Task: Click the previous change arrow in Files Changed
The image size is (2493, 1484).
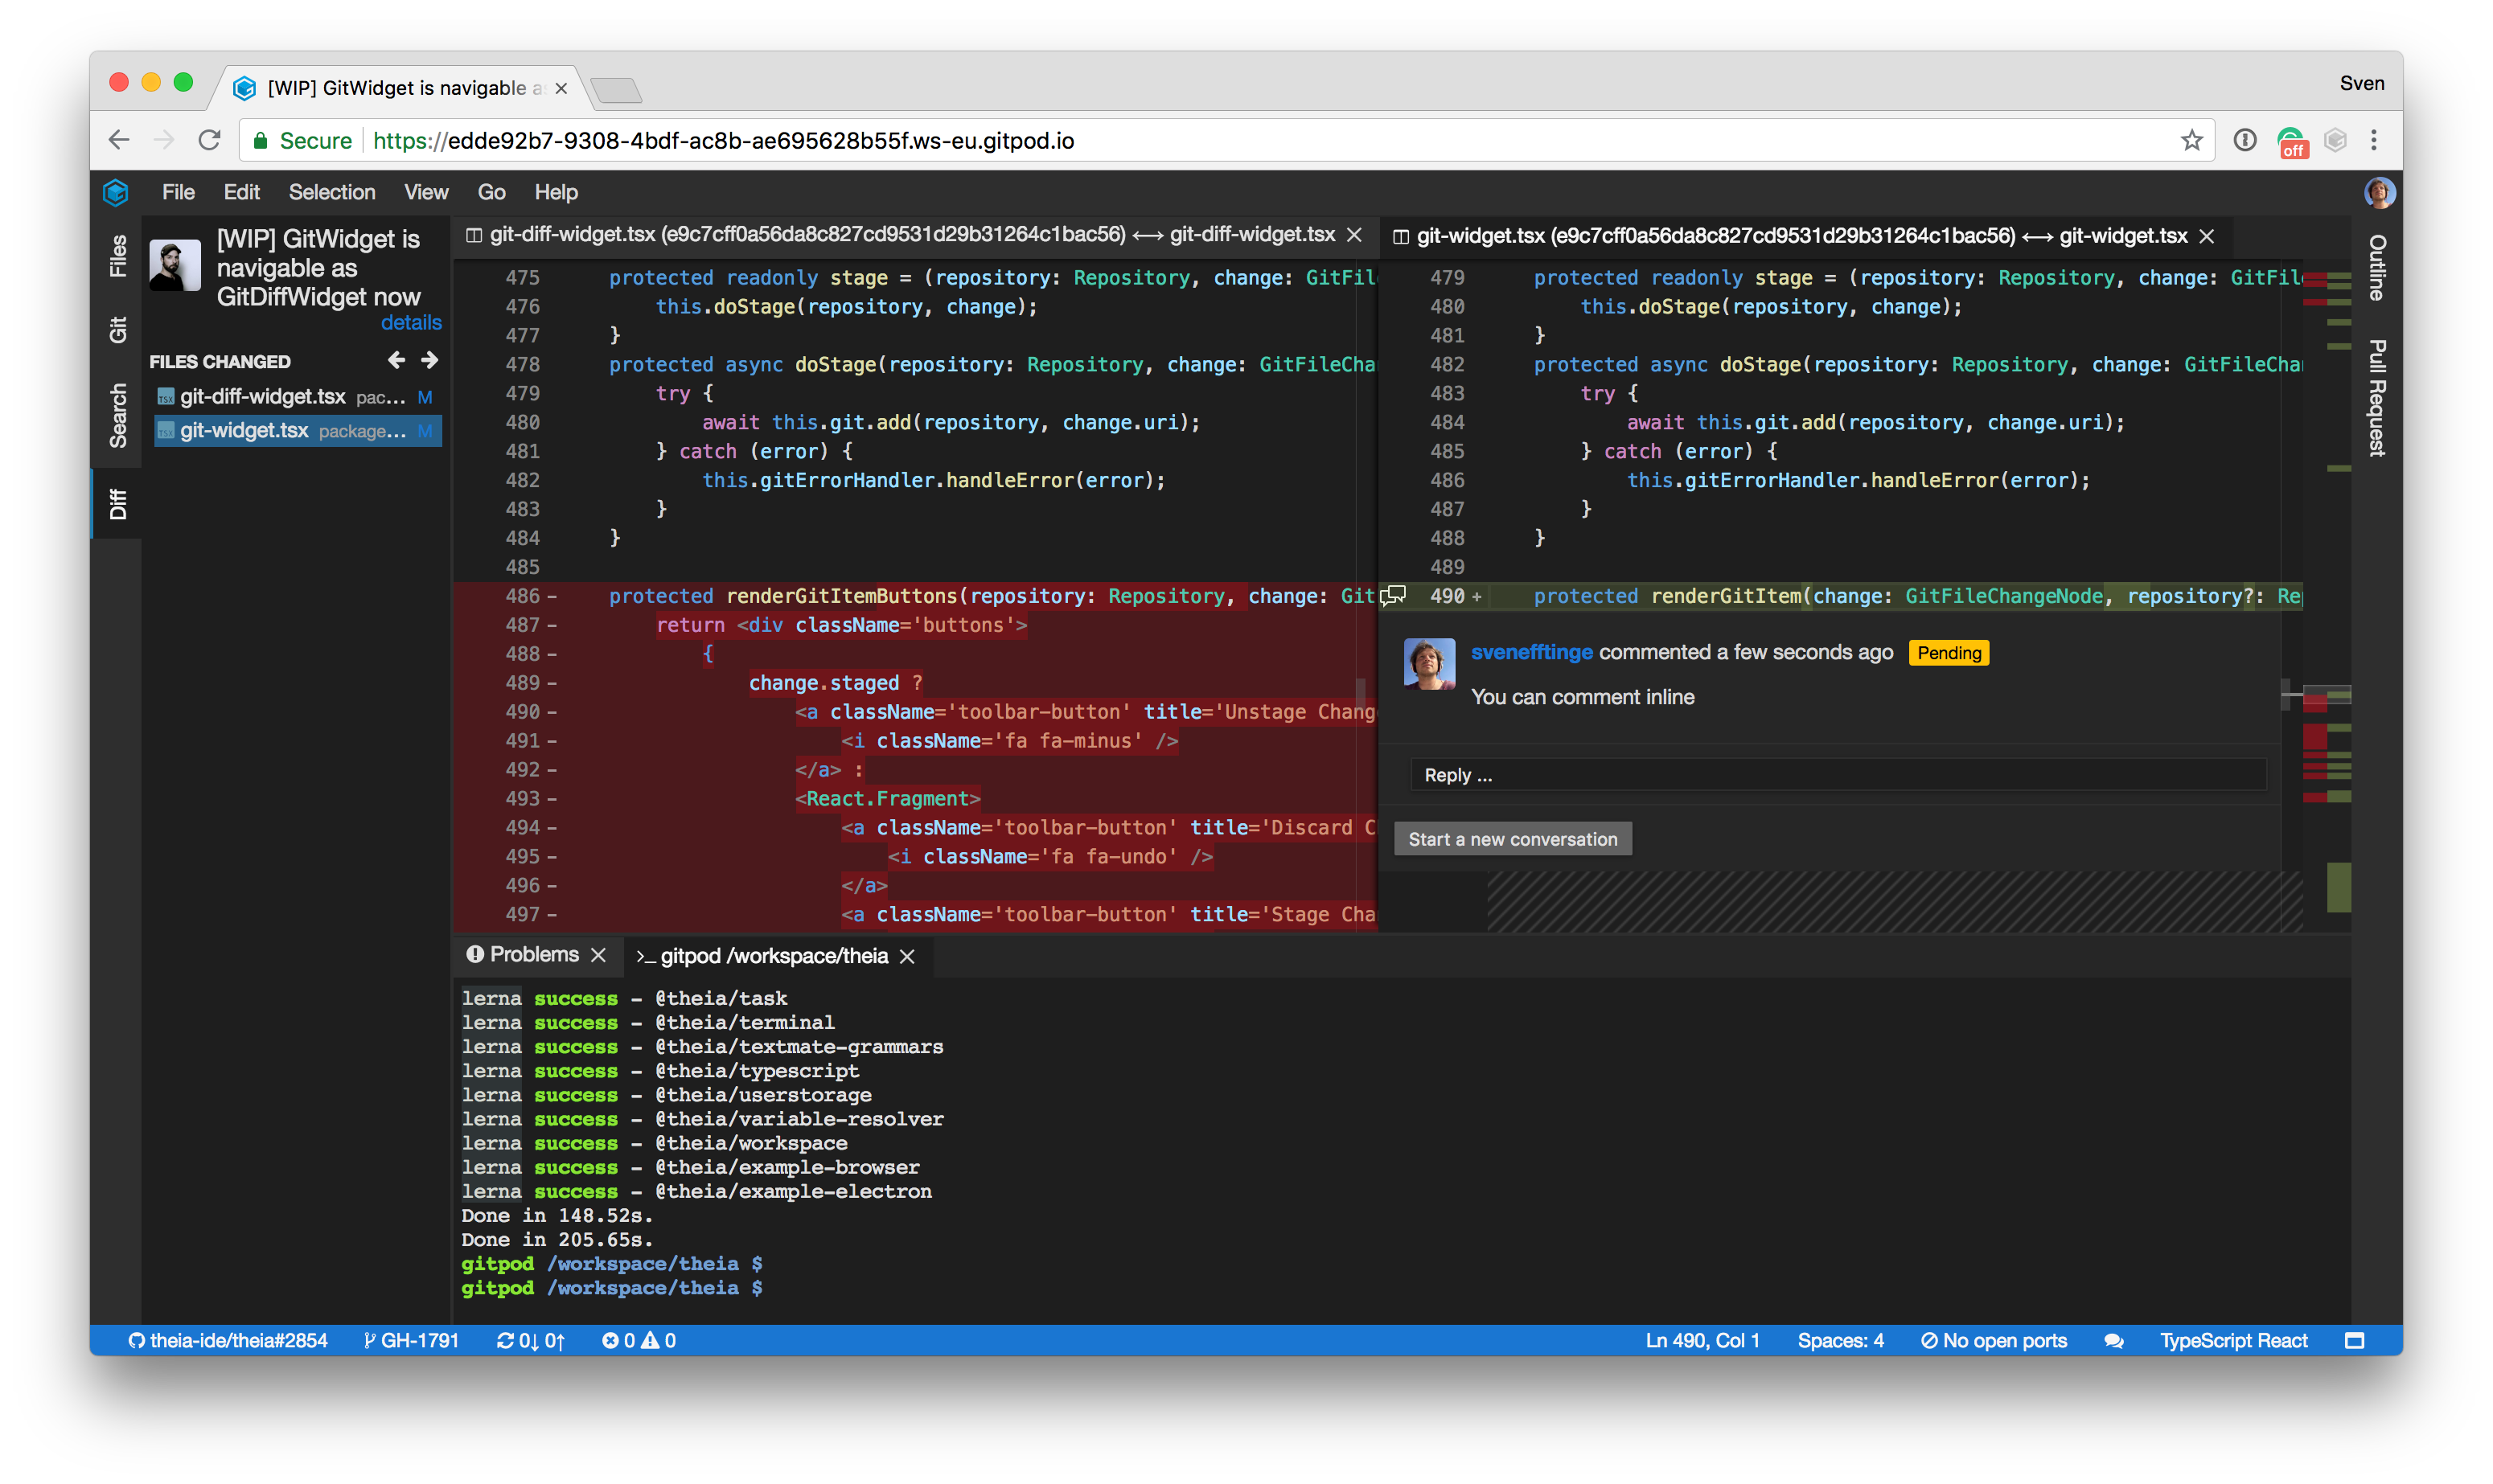Action: pyautogui.click(x=396, y=360)
